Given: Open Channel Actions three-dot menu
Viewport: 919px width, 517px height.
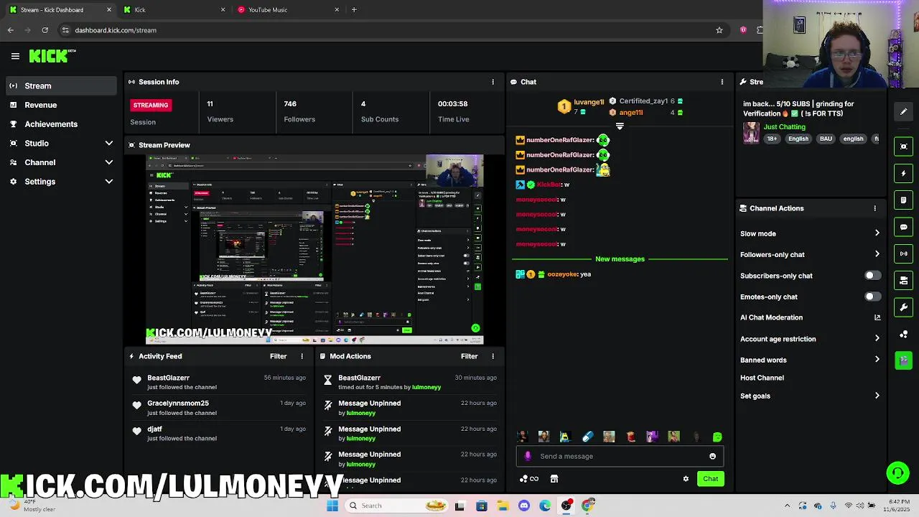Looking at the screenshot, I should pyautogui.click(x=874, y=208).
